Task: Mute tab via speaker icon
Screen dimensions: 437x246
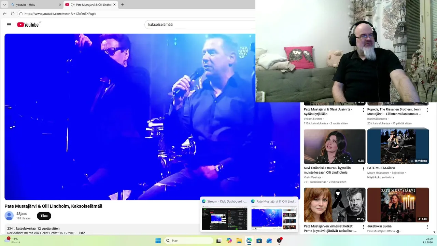Action: coord(72,5)
